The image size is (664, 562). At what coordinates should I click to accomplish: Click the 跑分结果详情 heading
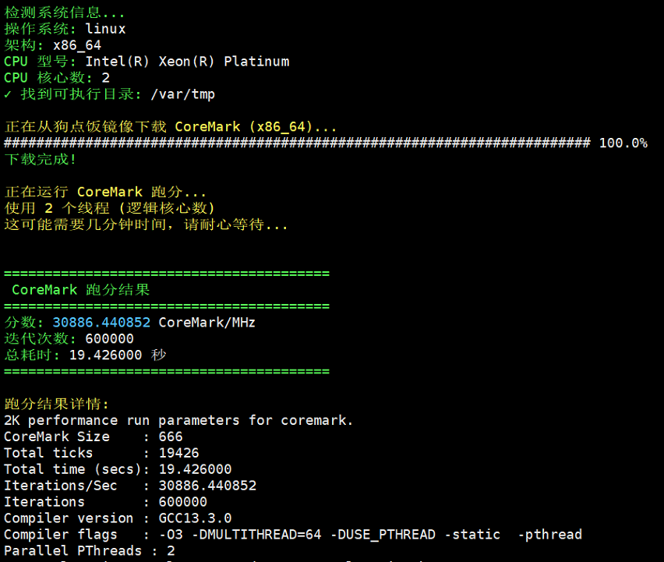pyautogui.click(x=57, y=404)
